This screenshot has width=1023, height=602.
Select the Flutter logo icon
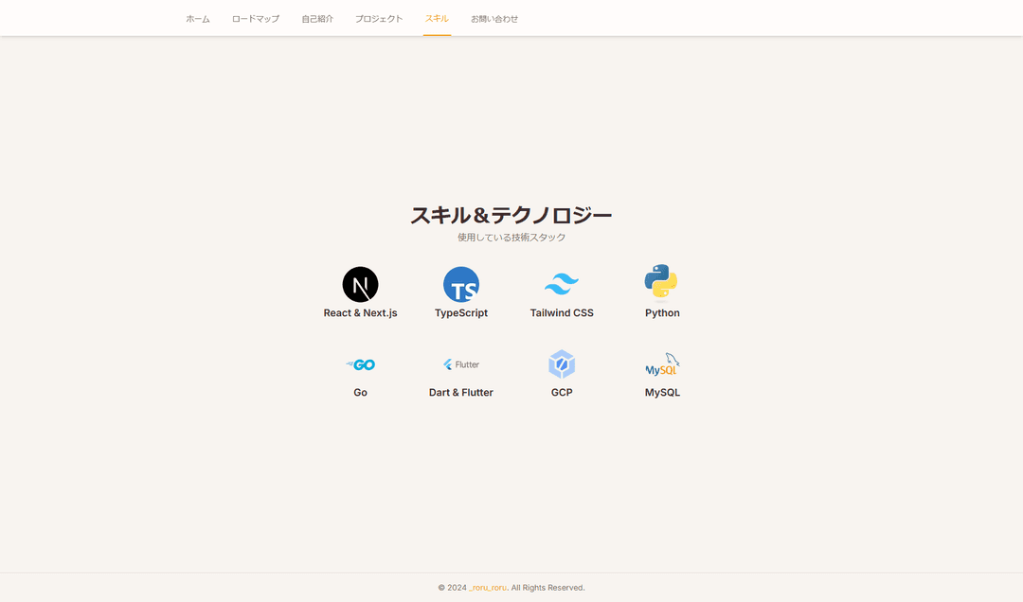(461, 364)
